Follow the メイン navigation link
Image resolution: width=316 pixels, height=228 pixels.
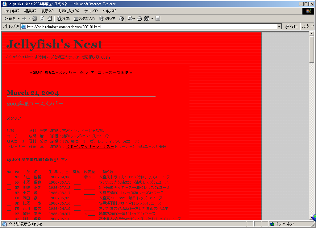[x=83, y=73]
